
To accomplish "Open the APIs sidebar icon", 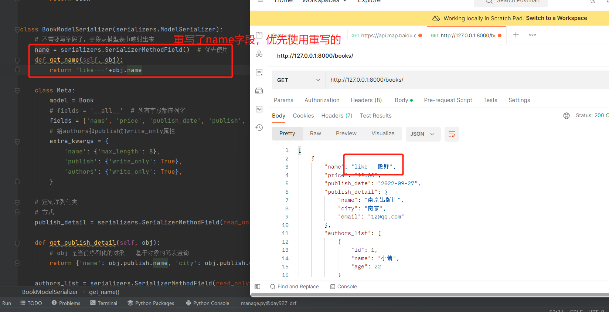I will click(x=259, y=54).
